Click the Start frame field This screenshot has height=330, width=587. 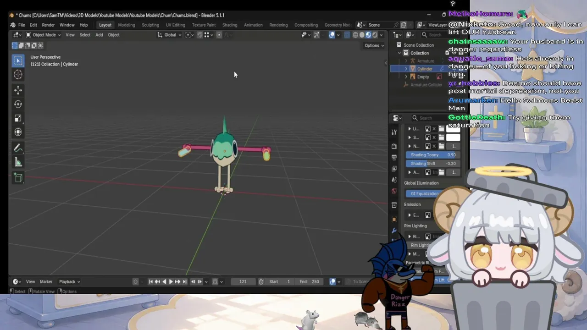(x=279, y=281)
